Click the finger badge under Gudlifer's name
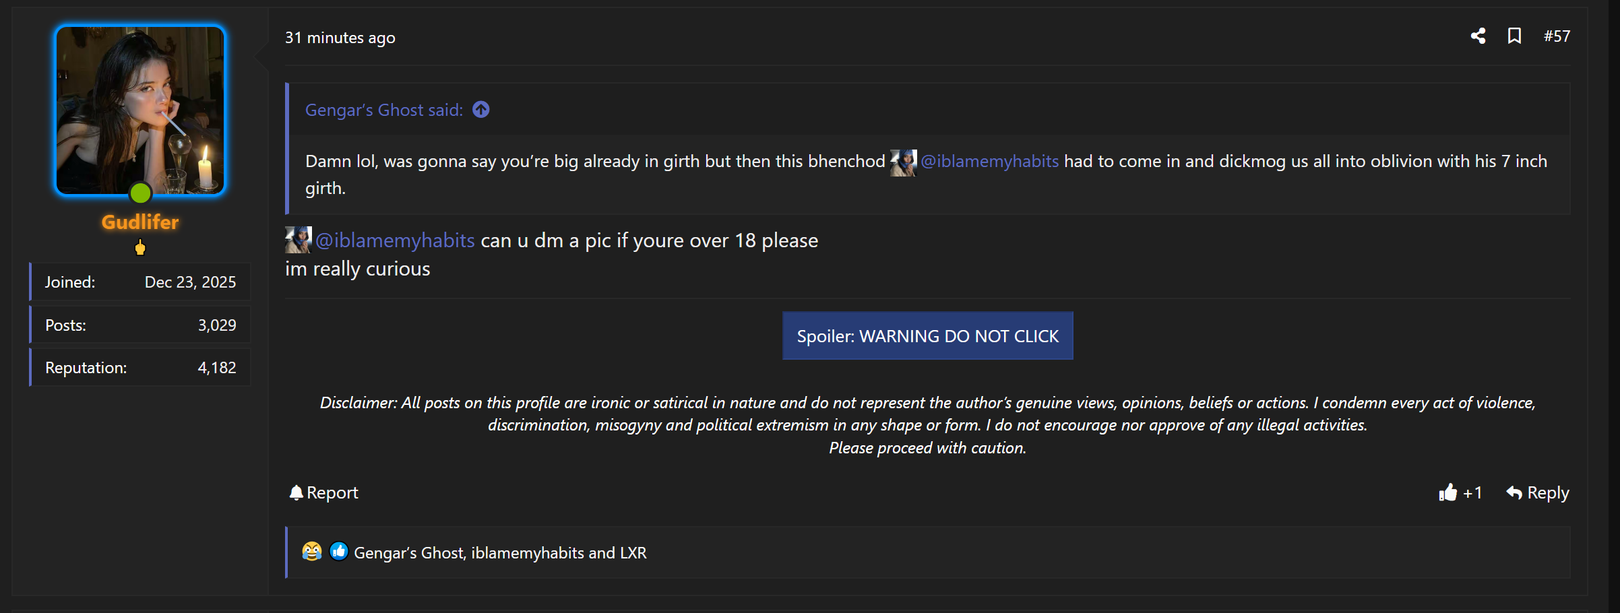1620x613 pixels. click(140, 248)
